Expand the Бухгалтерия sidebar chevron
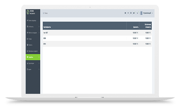182x110 pixels. (x=39, y=63)
